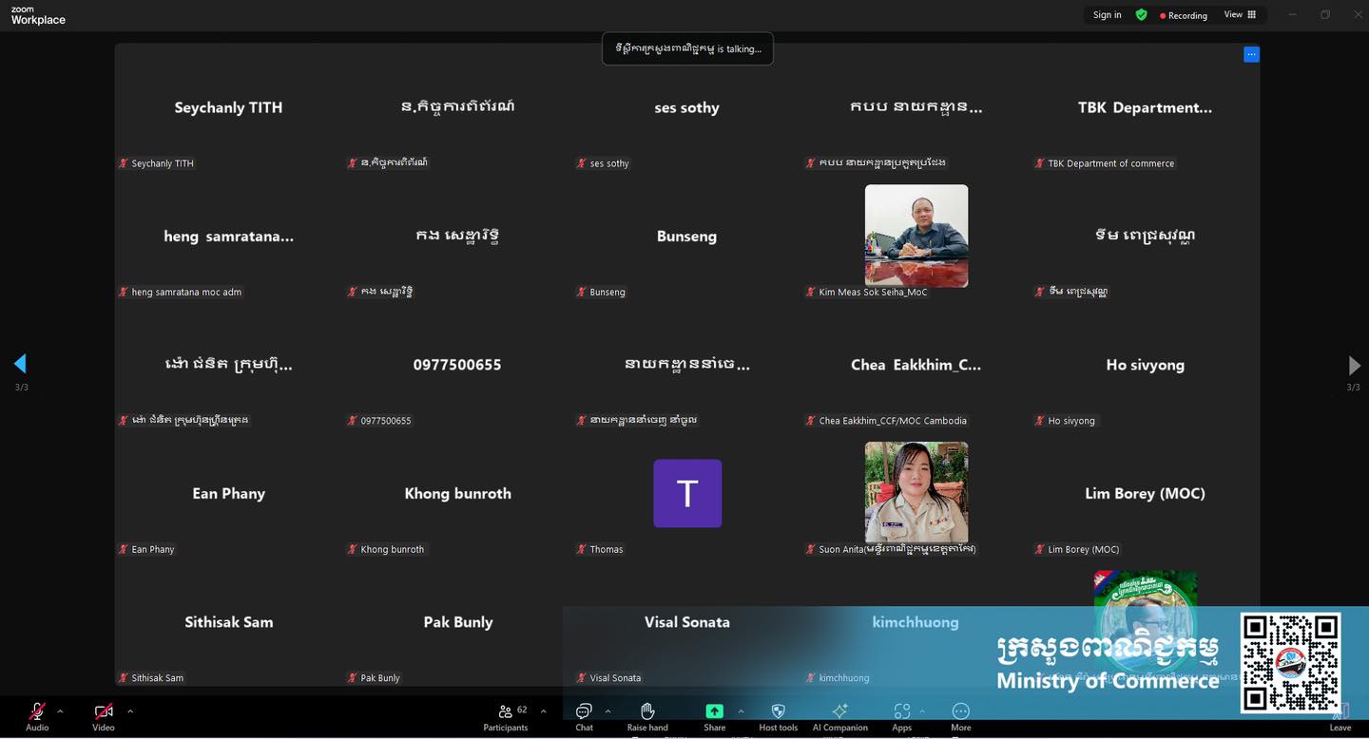
Task: Click the Pak Bunly name label
Action: point(380,678)
